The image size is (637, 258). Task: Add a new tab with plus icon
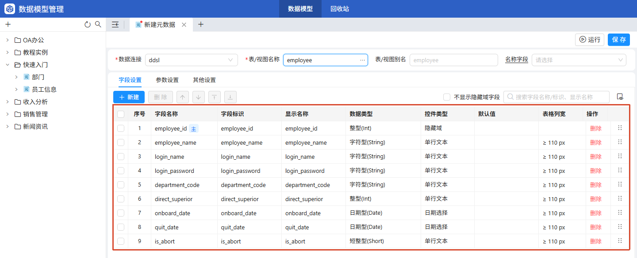pyautogui.click(x=201, y=24)
